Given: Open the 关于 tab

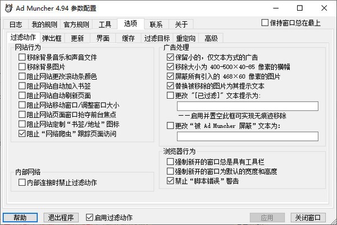Looking at the screenshot, I should [x=181, y=24].
